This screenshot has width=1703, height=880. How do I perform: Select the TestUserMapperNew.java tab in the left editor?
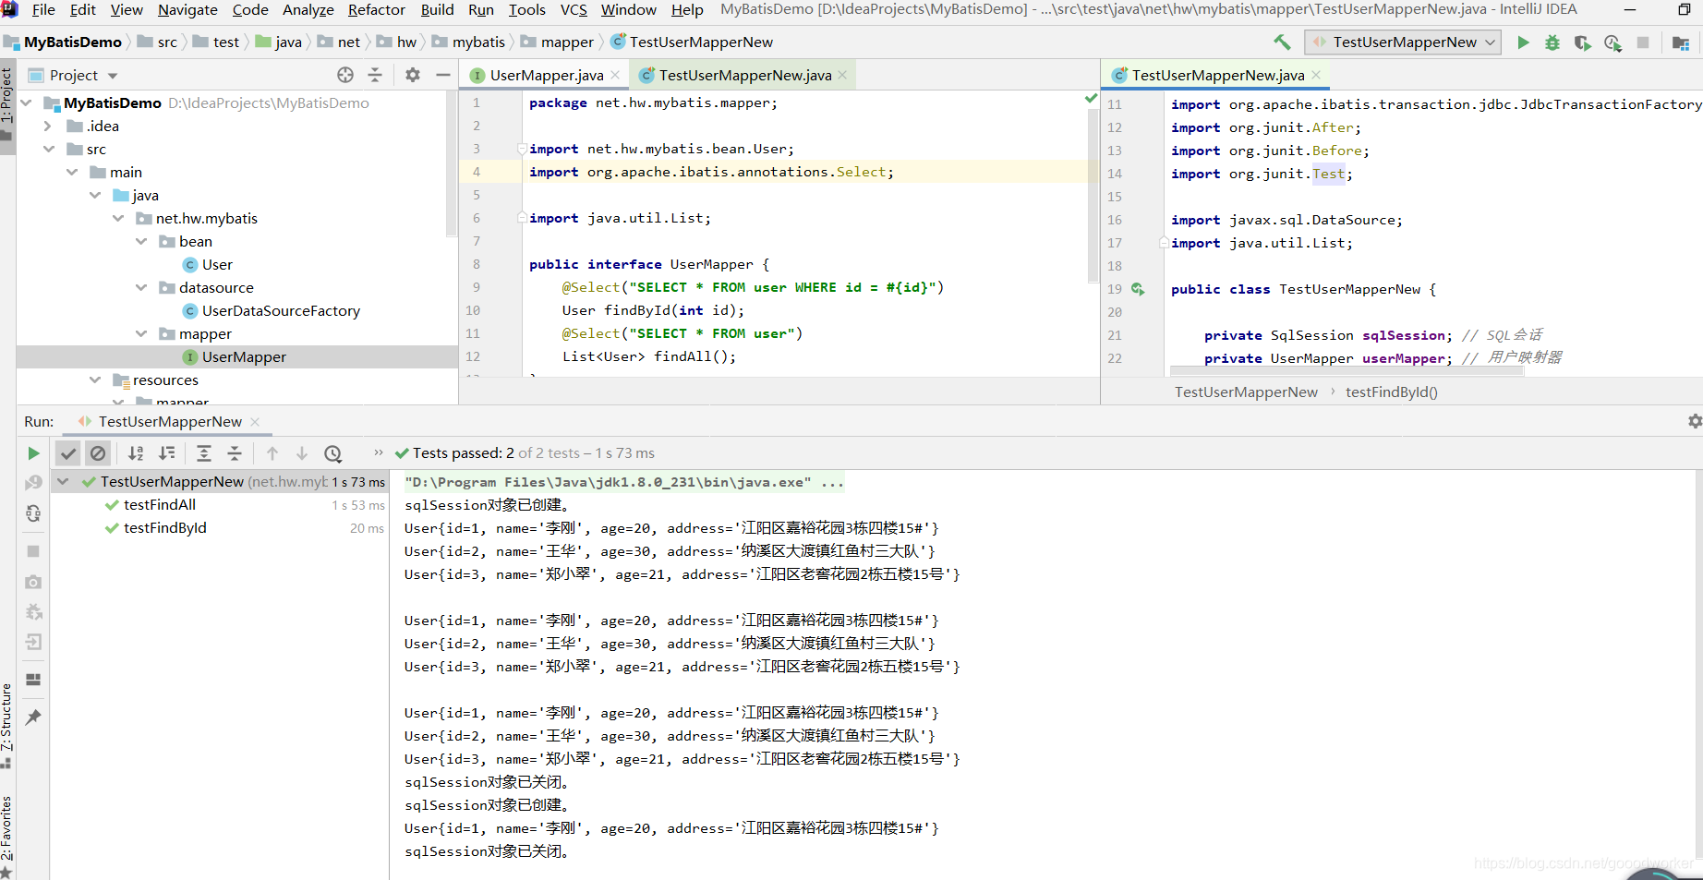coord(744,76)
